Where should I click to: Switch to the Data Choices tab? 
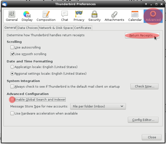click(28, 28)
